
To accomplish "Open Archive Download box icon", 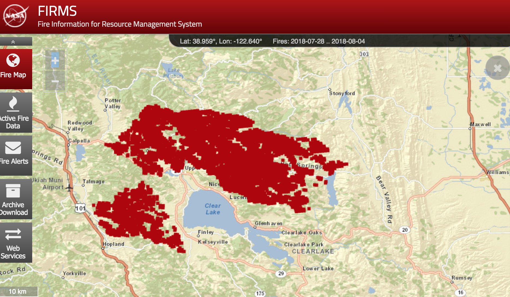I will pyautogui.click(x=13, y=191).
